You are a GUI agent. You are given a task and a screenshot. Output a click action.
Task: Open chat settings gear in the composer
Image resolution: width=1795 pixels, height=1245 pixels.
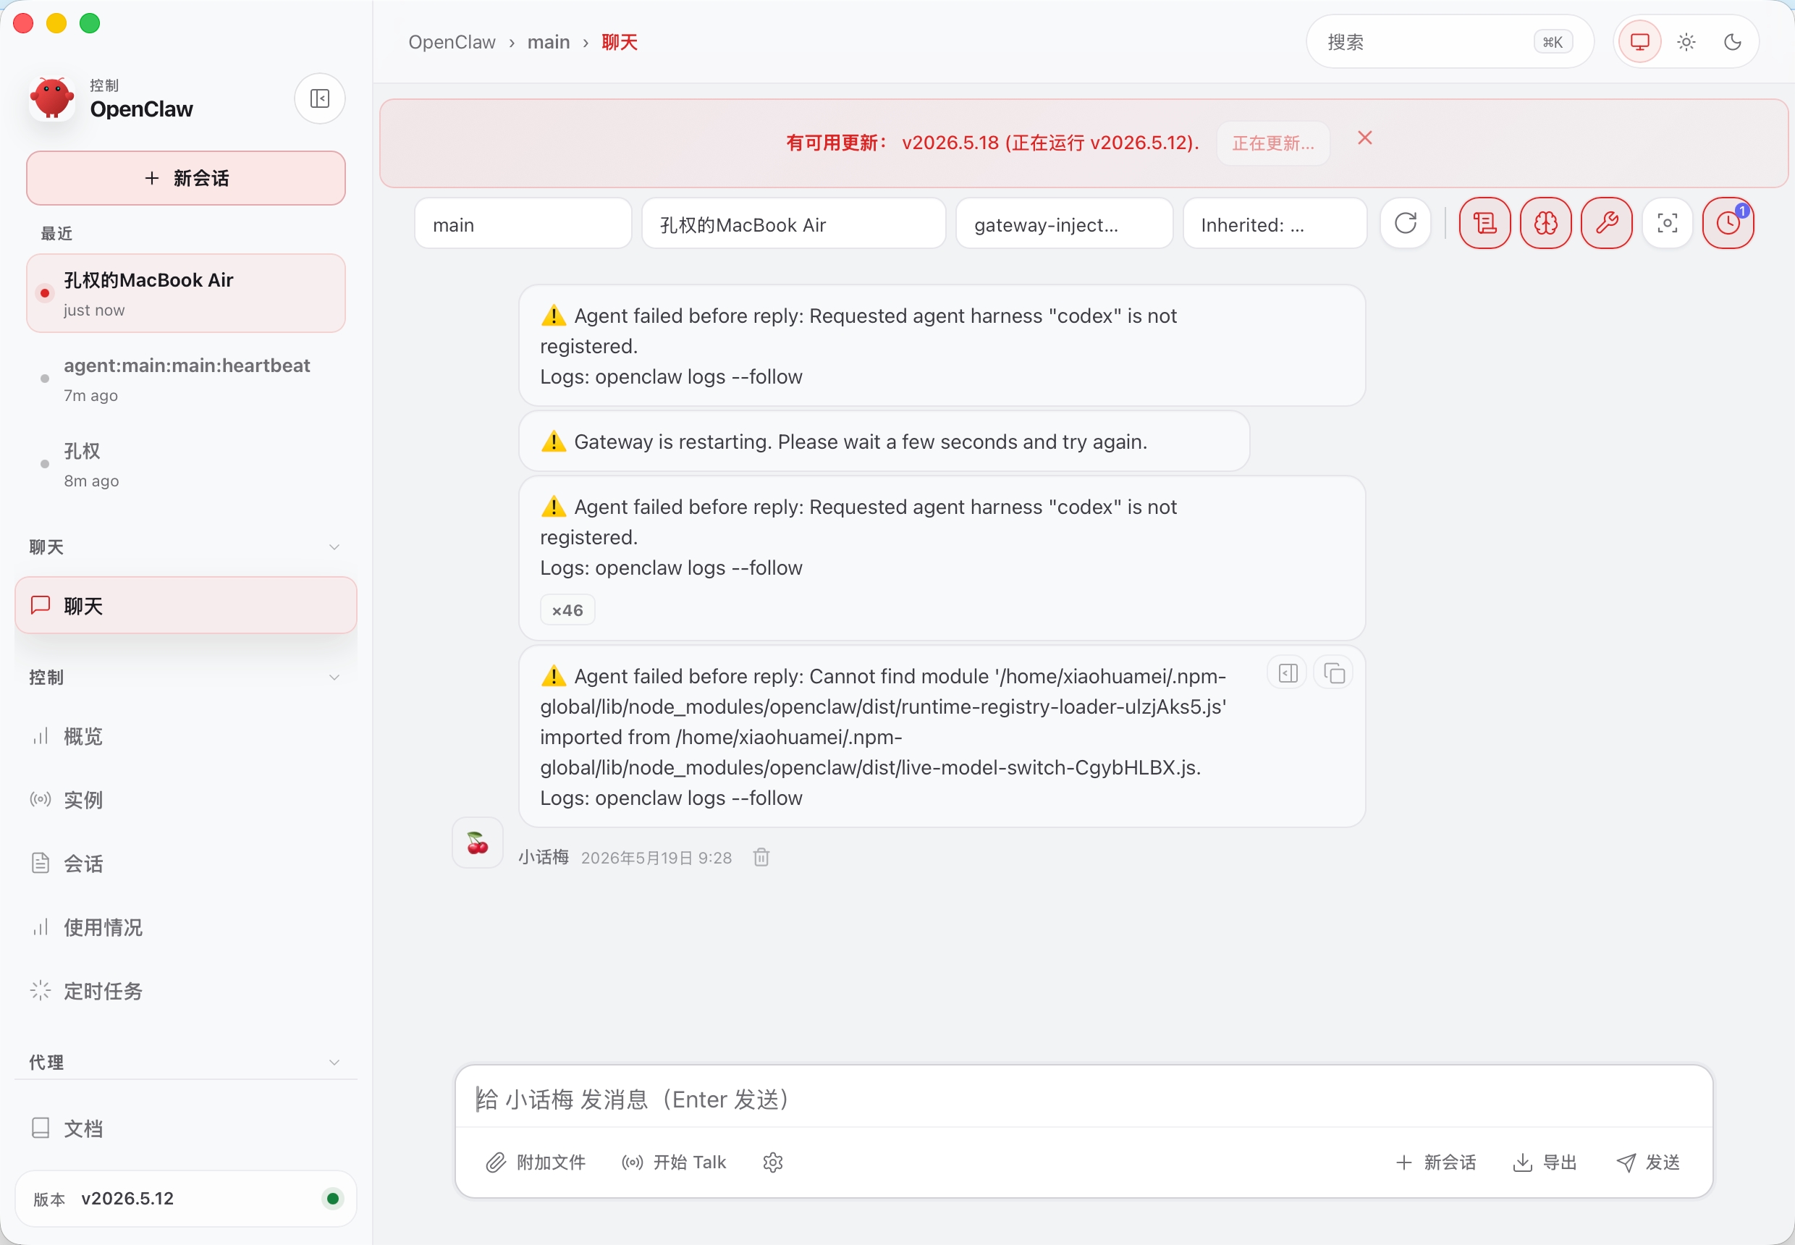coord(772,1162)
